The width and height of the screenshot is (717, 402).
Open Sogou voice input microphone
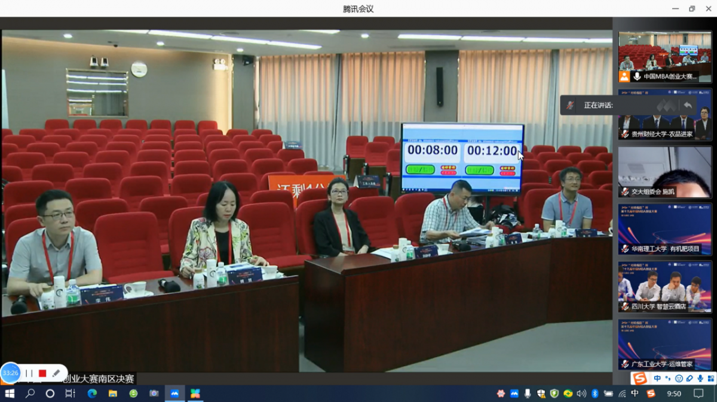coord(700,379)
